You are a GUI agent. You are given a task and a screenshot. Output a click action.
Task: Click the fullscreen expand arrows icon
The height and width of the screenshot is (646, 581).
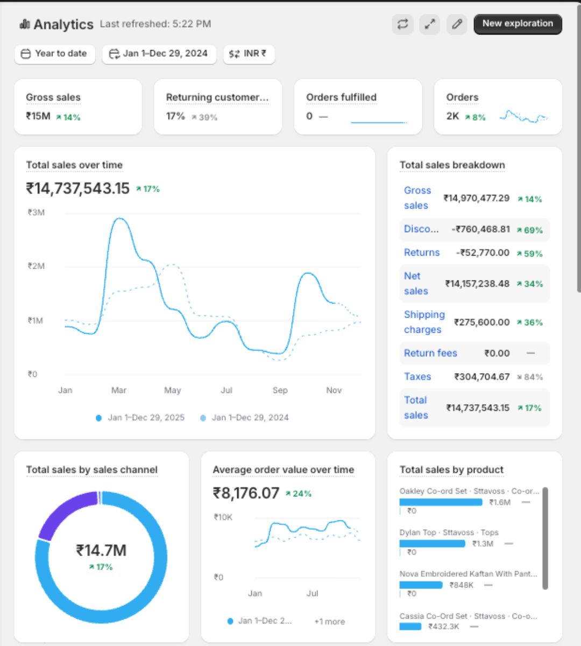tap(429, 24)
